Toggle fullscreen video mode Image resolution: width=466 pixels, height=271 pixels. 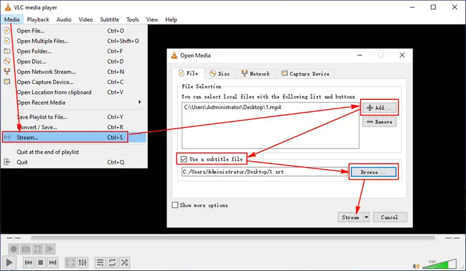pyautogui.click(x=70, y=262)
